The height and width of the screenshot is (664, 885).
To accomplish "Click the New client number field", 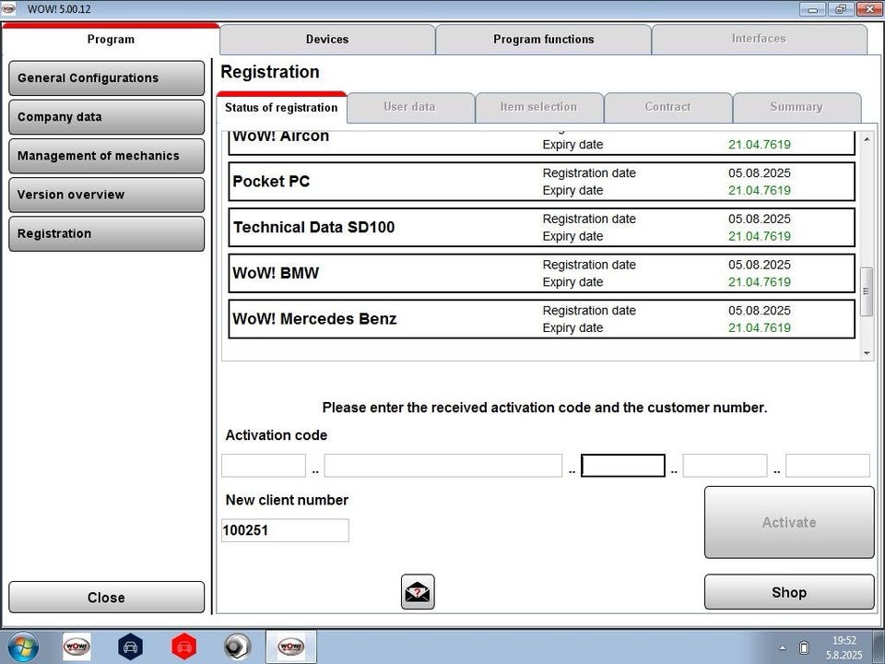I will 285,530.
